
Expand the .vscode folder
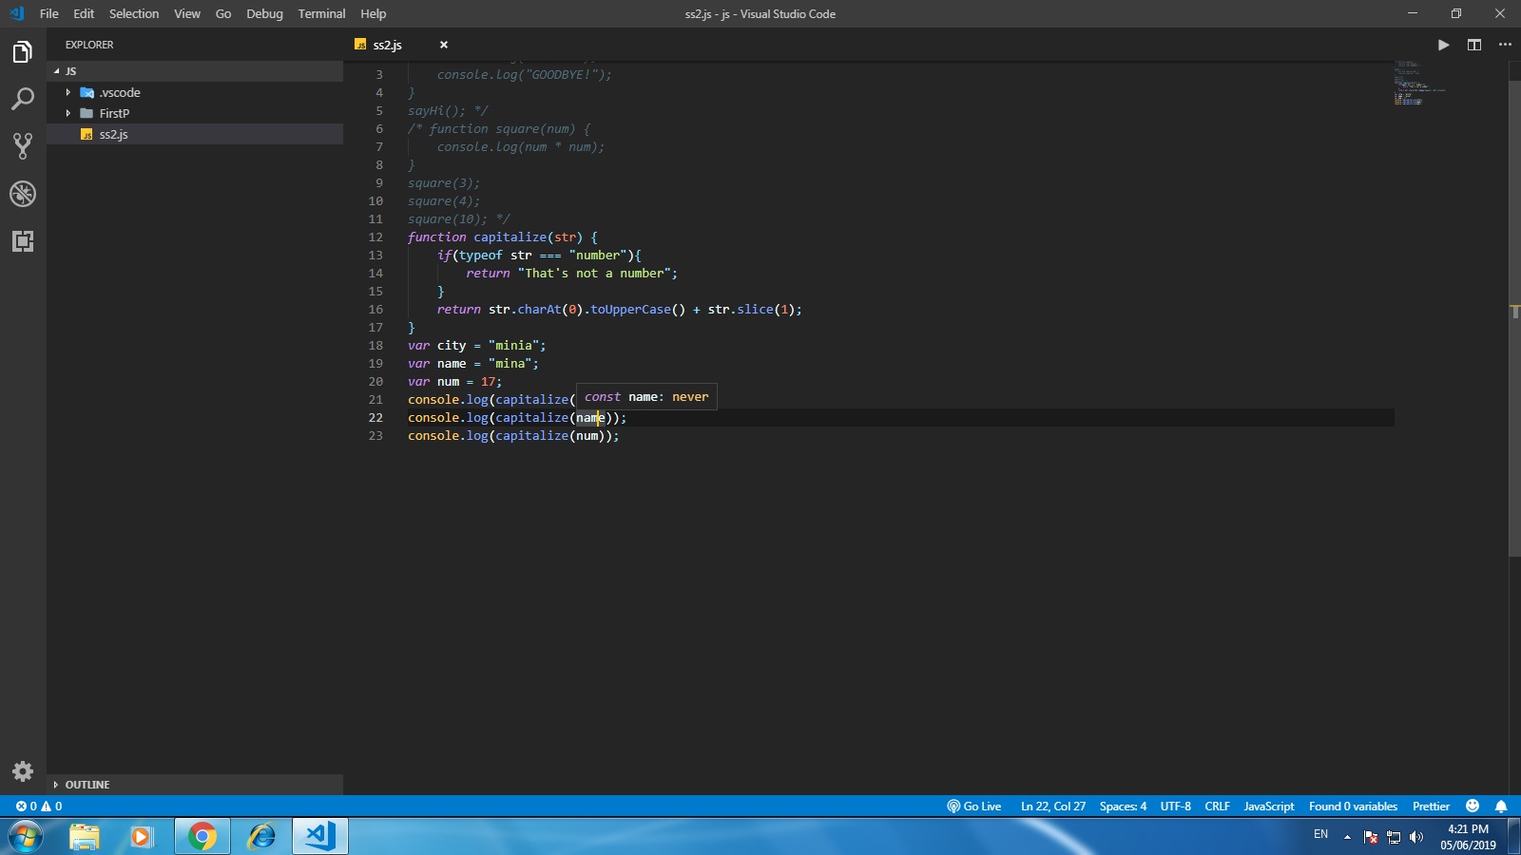coord(195,92)
